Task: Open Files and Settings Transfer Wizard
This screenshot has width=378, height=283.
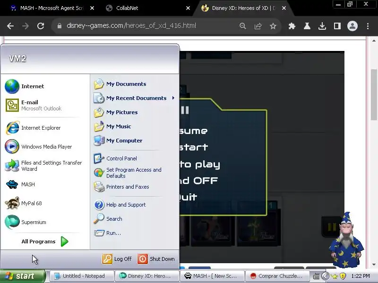Action: [44, 166]
